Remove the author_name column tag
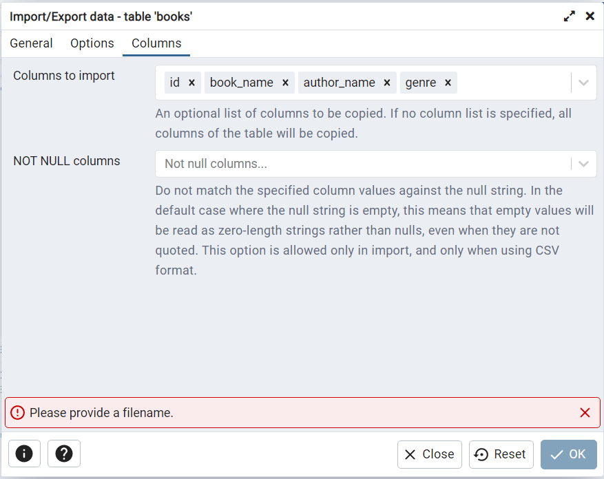 tap(387, 83)
